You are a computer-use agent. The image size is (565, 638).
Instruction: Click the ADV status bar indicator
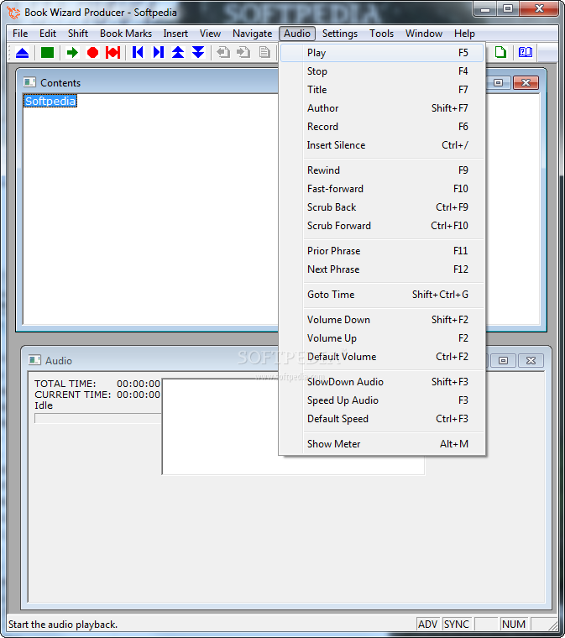pyautogui.click(x=427, y=625)
